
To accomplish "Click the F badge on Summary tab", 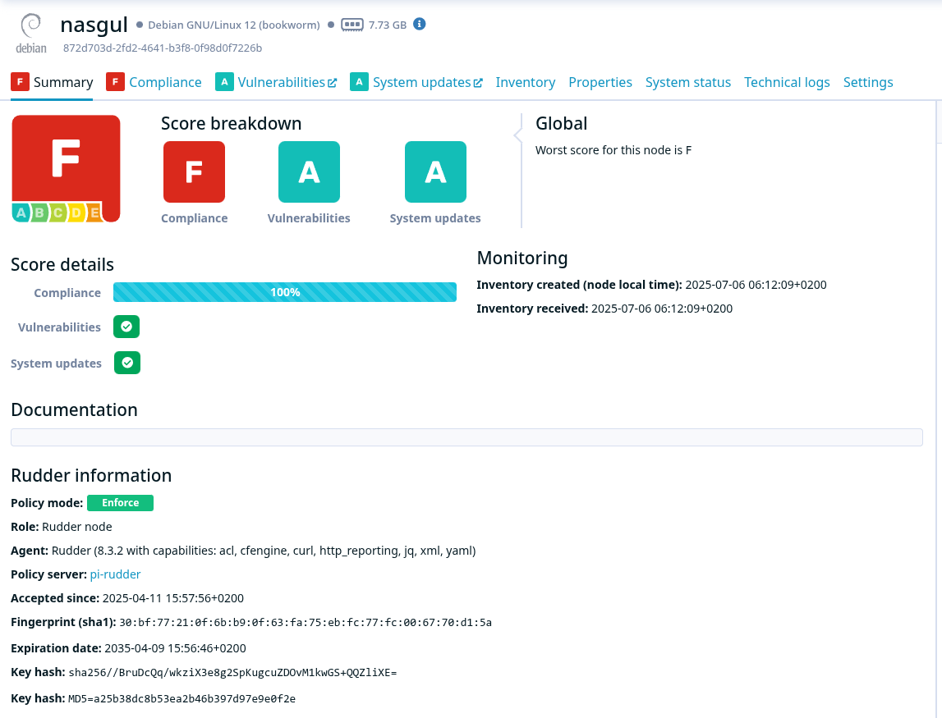I will (x=20, y=81).
